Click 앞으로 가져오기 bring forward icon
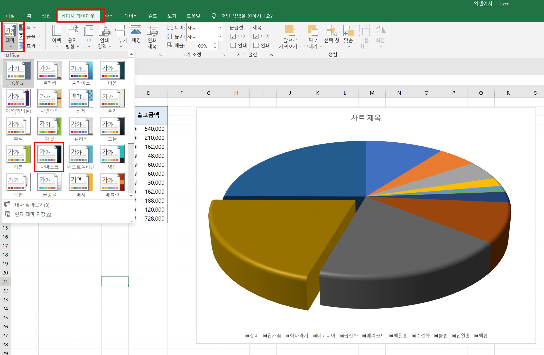 (290, 31)
